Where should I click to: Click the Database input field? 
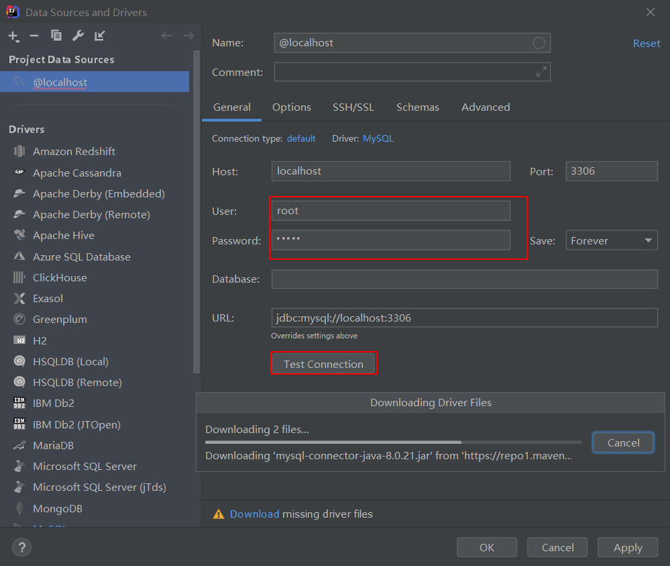465,279
